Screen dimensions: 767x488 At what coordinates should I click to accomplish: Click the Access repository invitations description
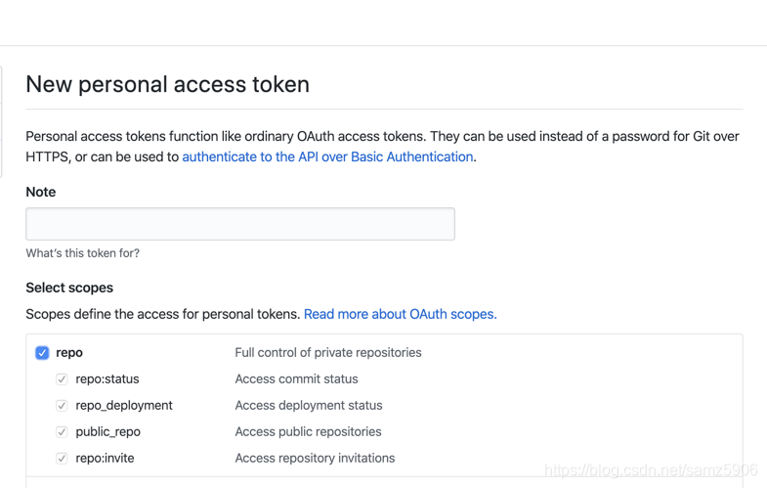[x=315, y=459]
